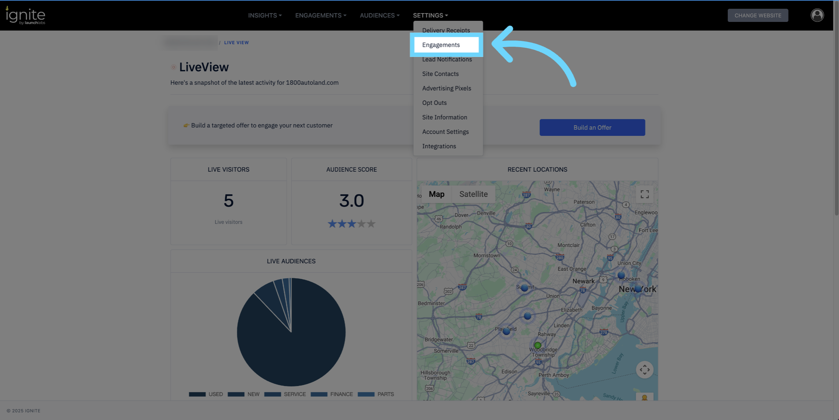Screen dimensions: 839x420
Task: Click the green map marker near Woodbridge
Action: 537,345
